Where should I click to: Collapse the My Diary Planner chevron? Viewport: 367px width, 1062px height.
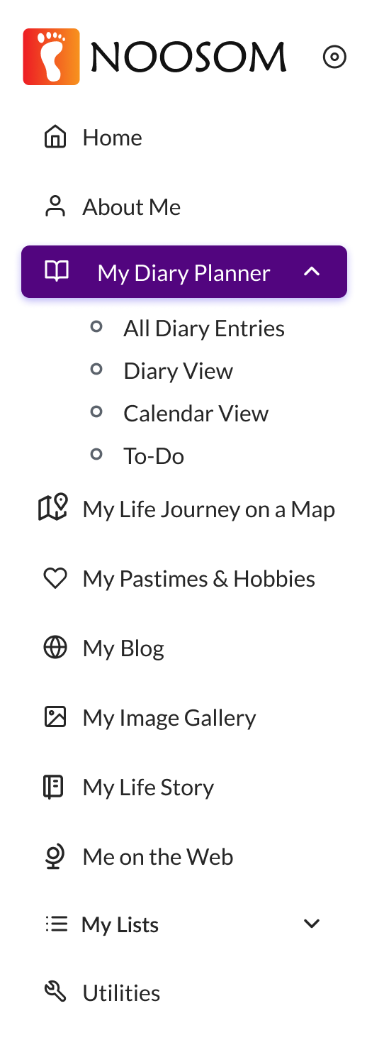click(x=312, y=272)
